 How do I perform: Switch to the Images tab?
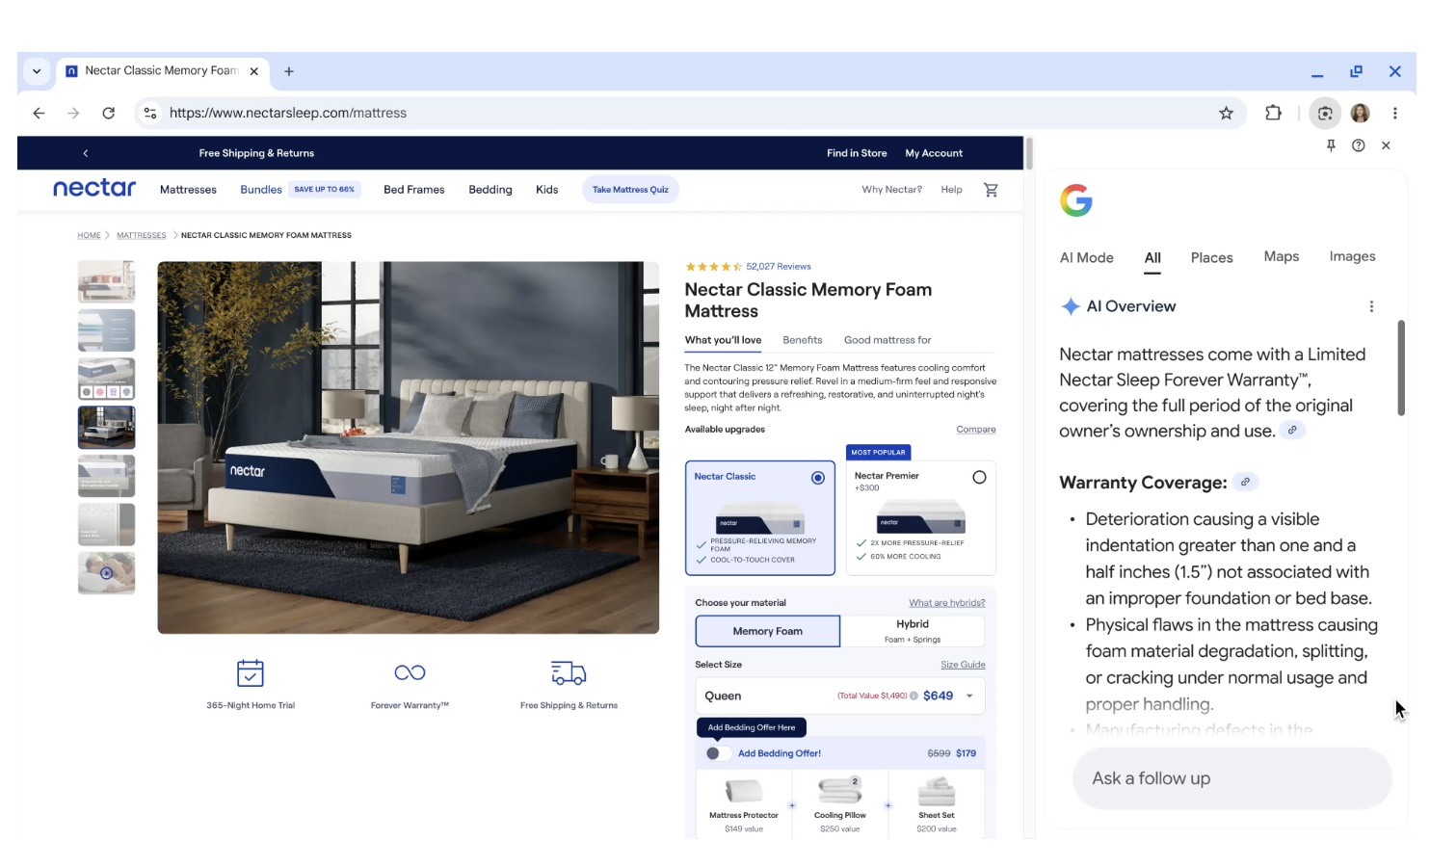pos(1352,256)
